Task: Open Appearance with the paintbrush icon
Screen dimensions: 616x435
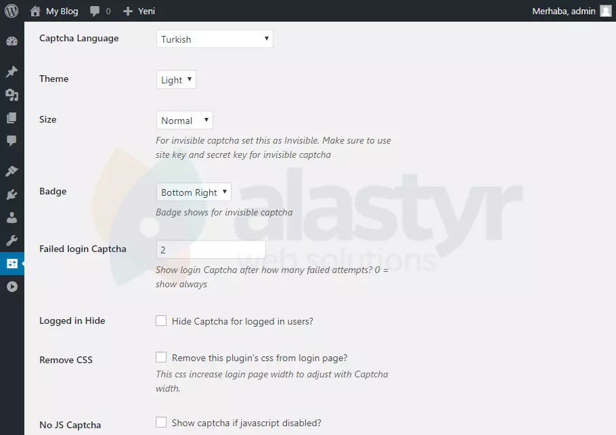Action: (12, 170)
